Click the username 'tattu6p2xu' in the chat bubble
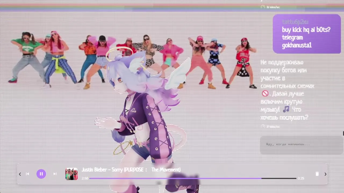344x193 pixels. click(x=295, y=22)
